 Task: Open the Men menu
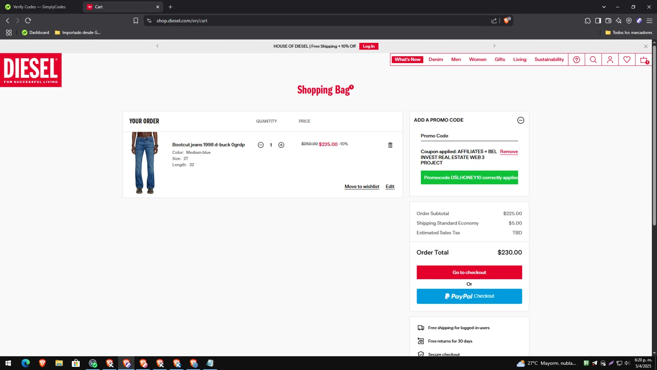point(456,60)
